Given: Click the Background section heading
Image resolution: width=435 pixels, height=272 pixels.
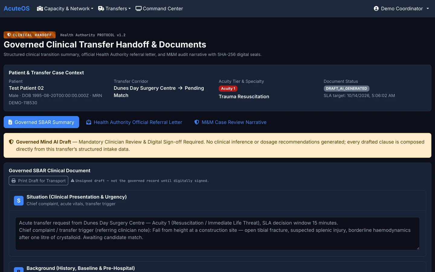Looking at the screenshot, I should coord(81,268).
